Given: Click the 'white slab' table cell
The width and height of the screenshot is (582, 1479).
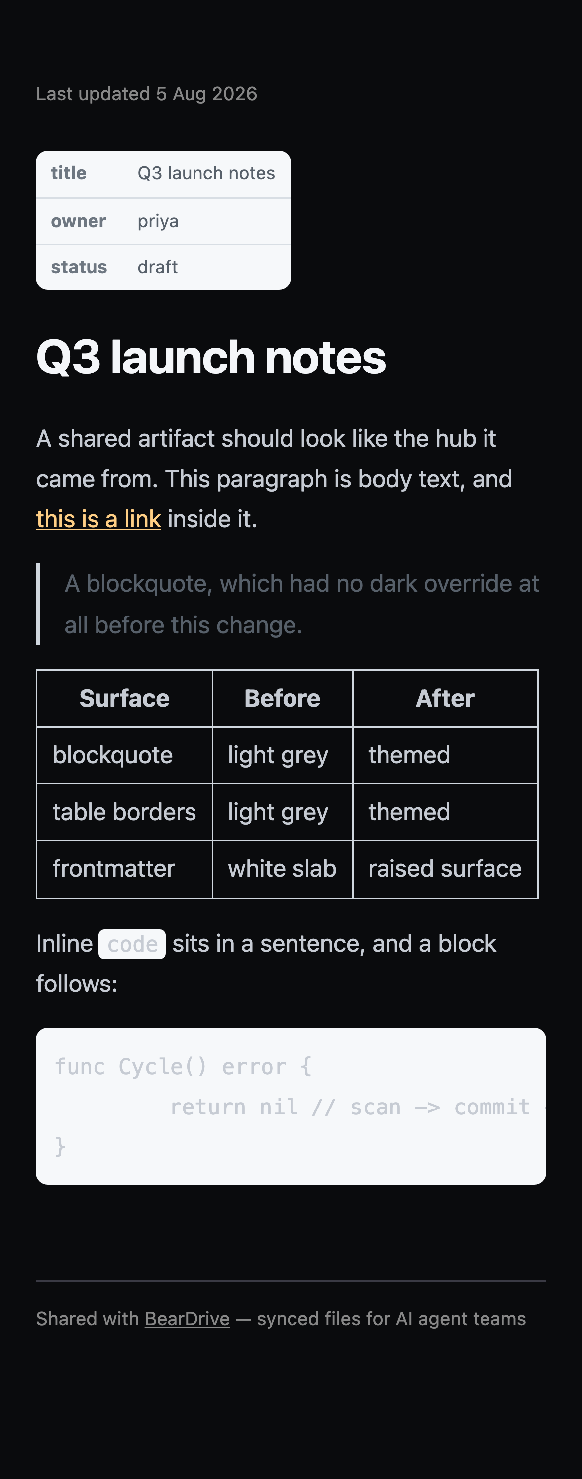Looking at the screenshot, I should 283,869.
